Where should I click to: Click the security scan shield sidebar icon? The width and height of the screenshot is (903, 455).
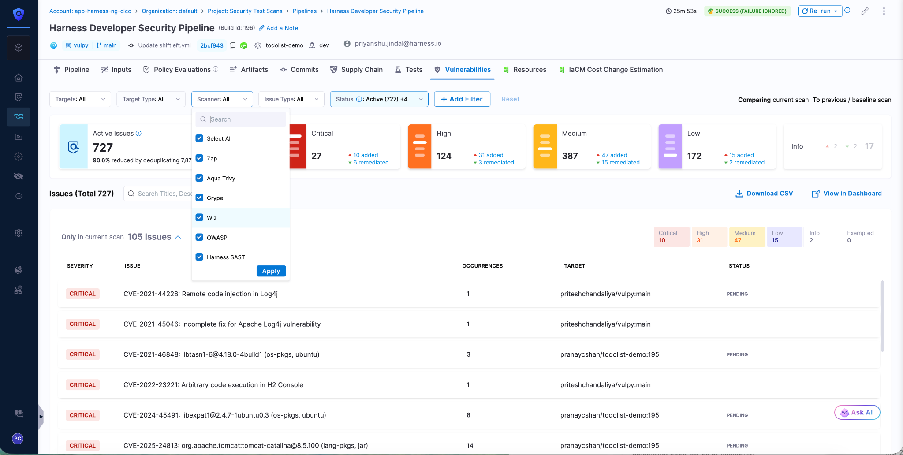[19, 97]
